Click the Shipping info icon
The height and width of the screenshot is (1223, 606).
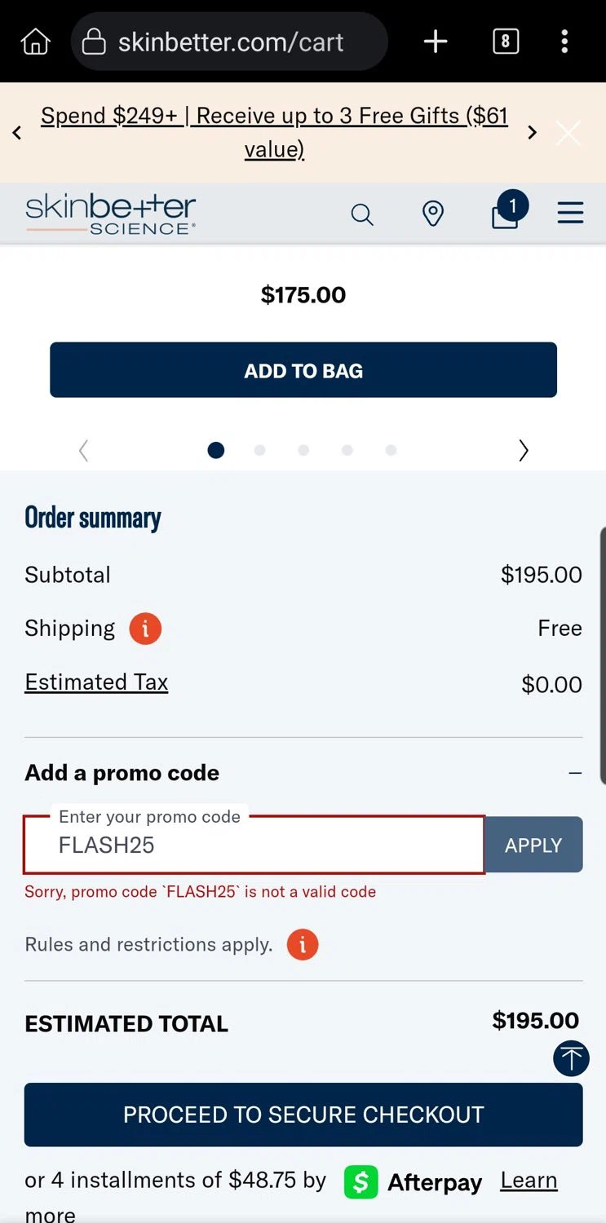[x=145, y=629]
